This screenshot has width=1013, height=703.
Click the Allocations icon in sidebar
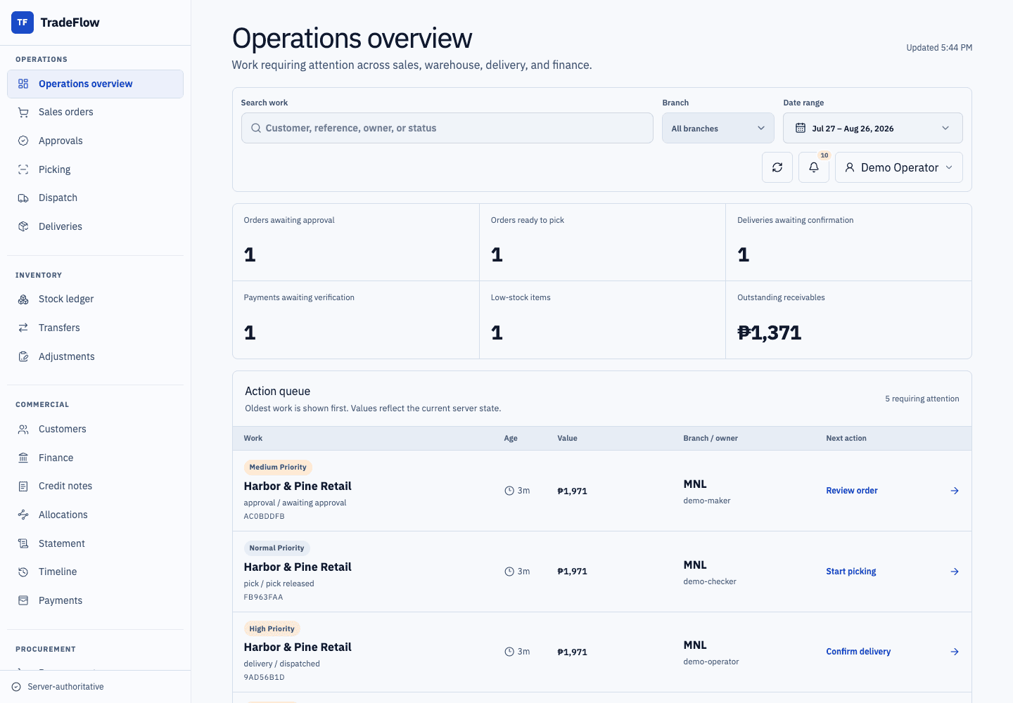[23, 515]
